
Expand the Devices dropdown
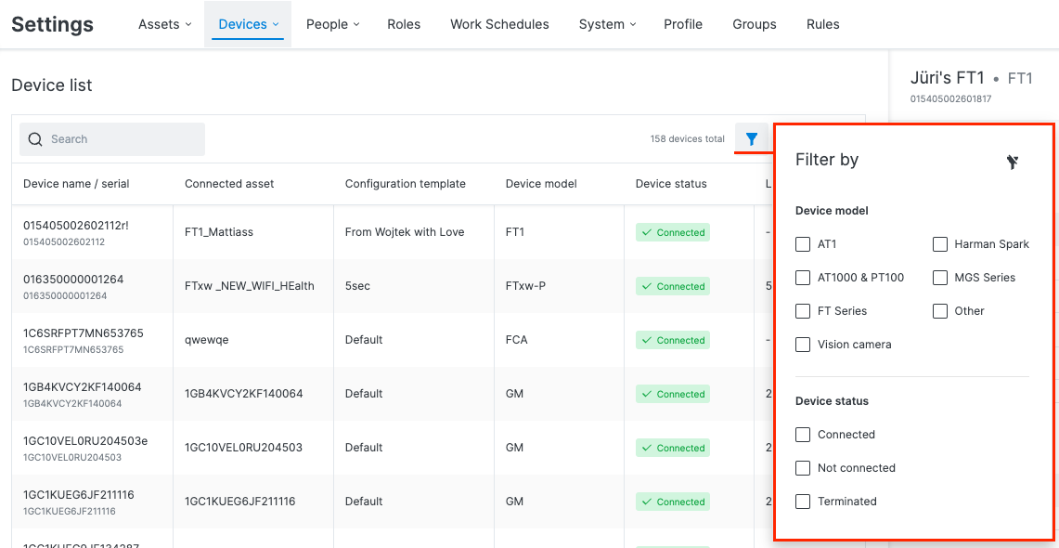point(247,24)
